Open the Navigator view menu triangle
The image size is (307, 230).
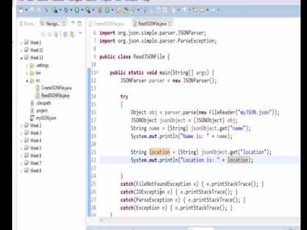(x=81, y=33)
